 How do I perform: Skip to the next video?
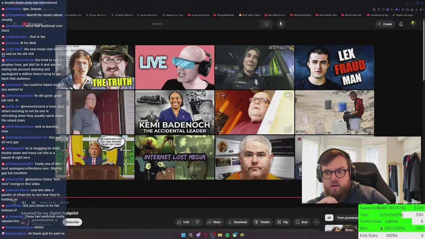click(x=24, y=202)
